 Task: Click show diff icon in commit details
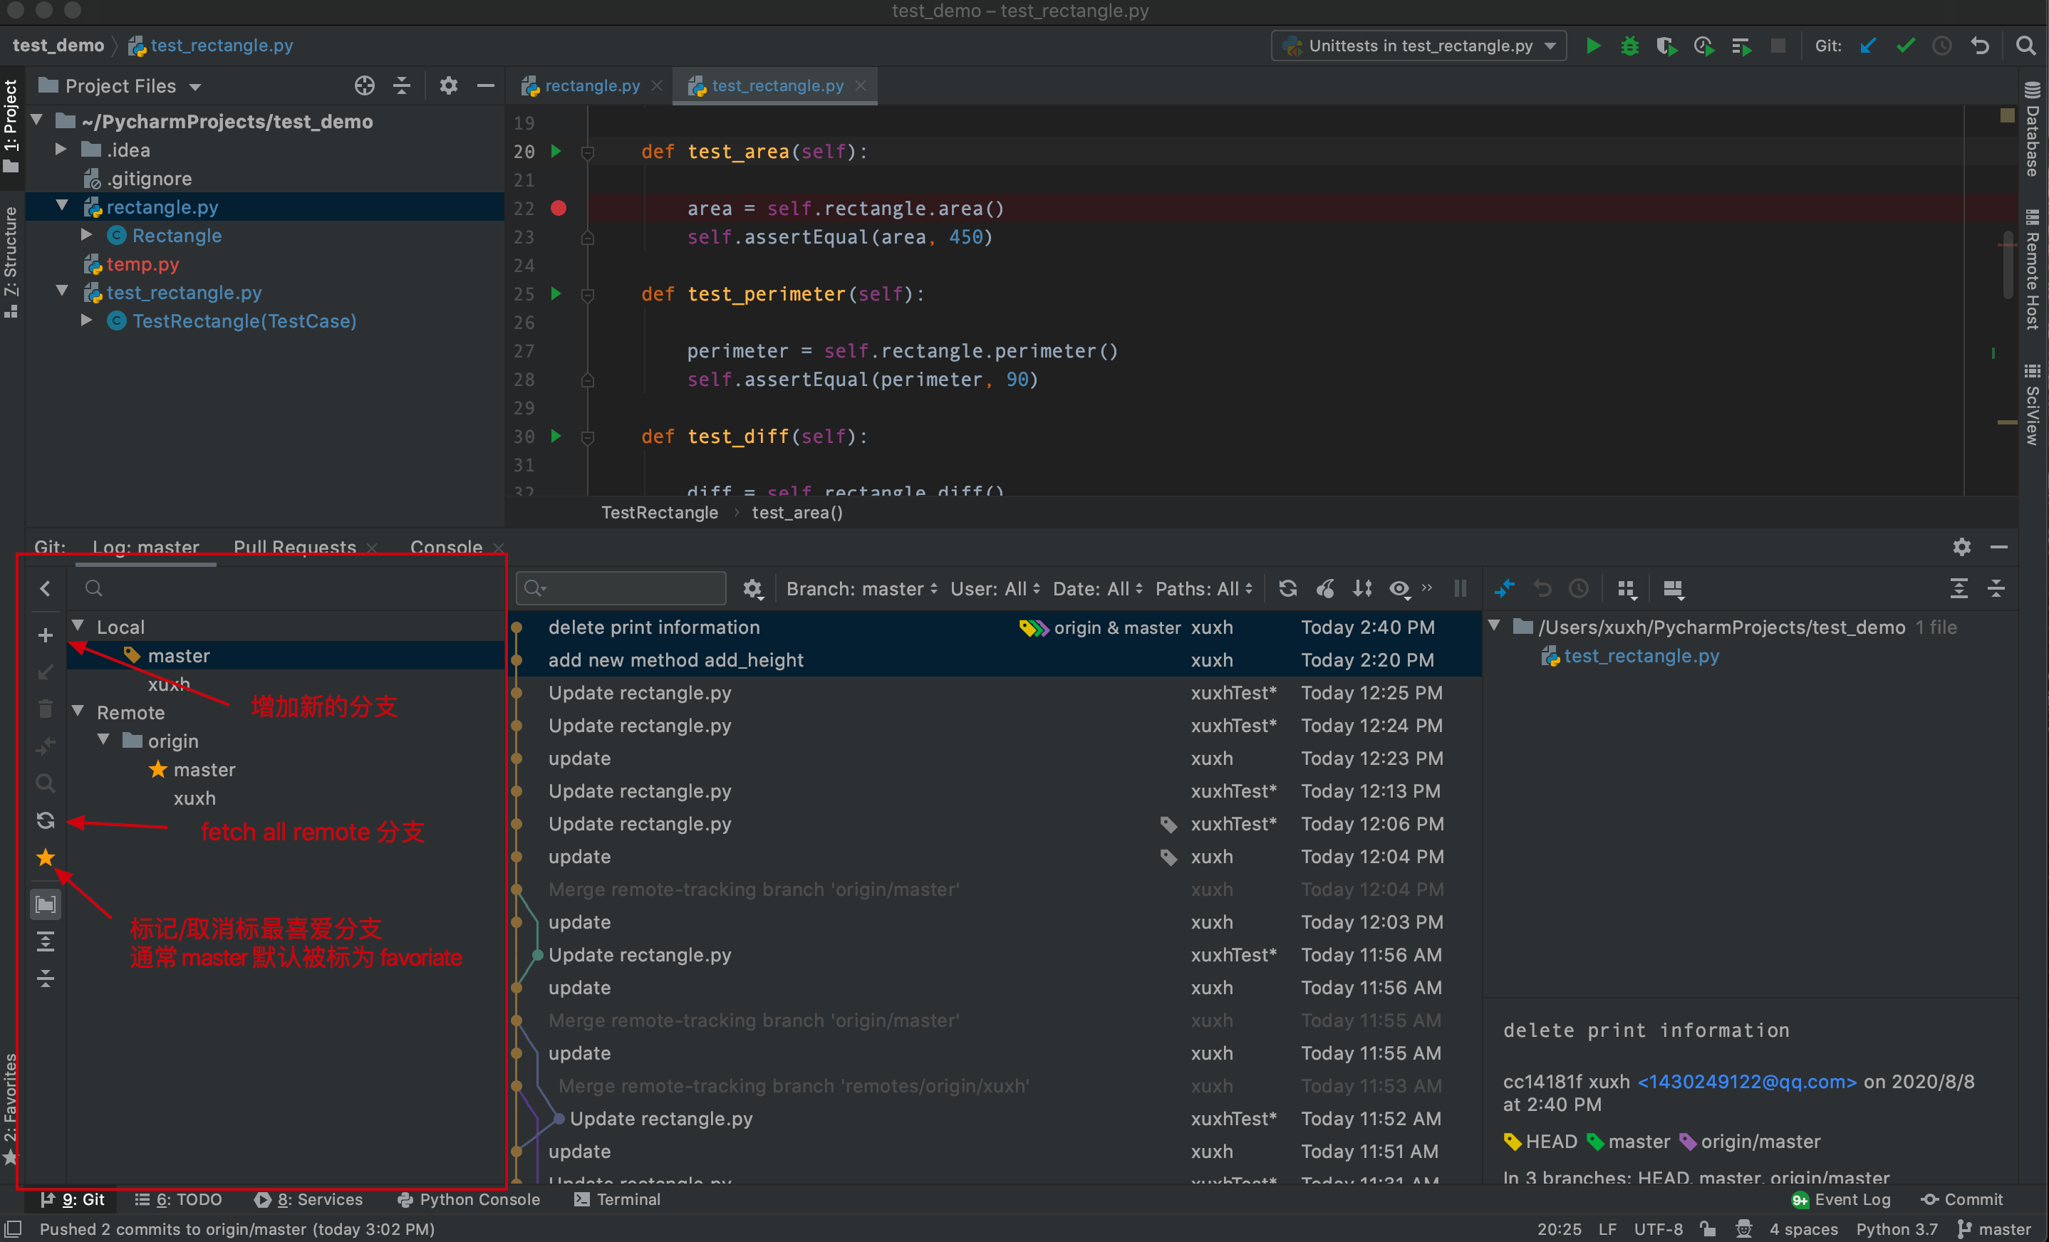[x=1505, y=588]
